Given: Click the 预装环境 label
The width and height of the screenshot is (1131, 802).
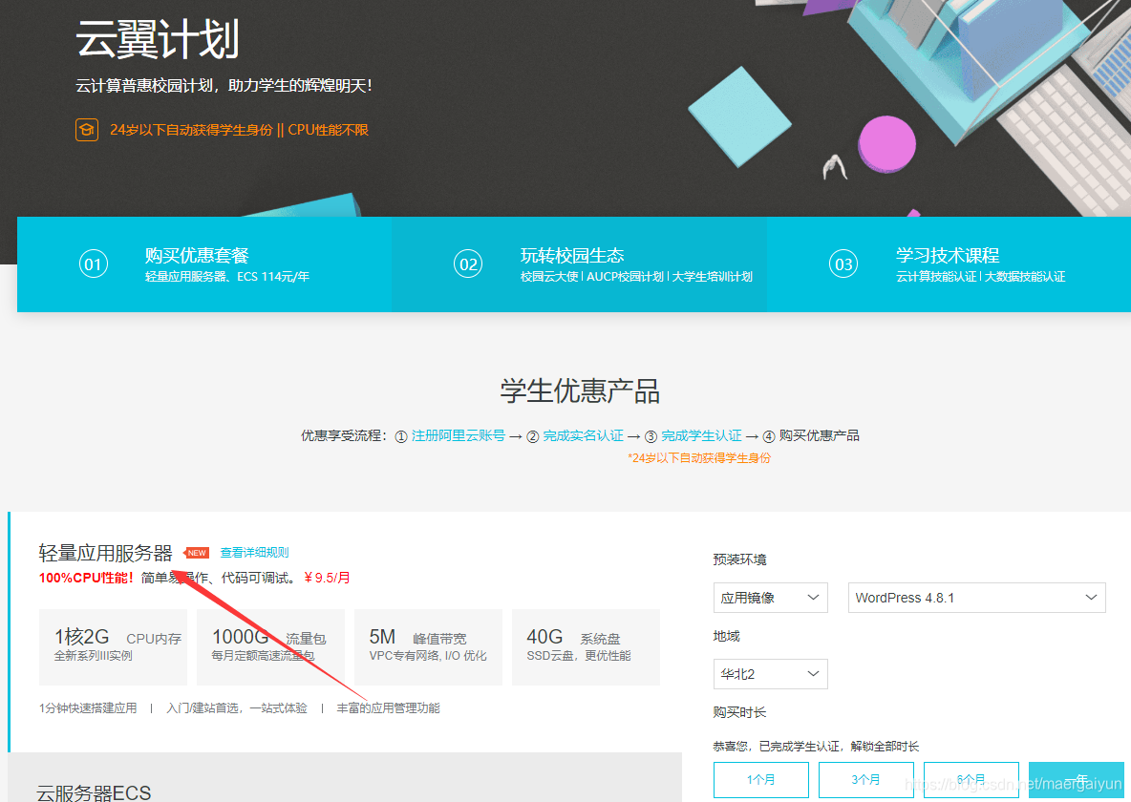Looking at the screenshot, I should tap(739, 559).
